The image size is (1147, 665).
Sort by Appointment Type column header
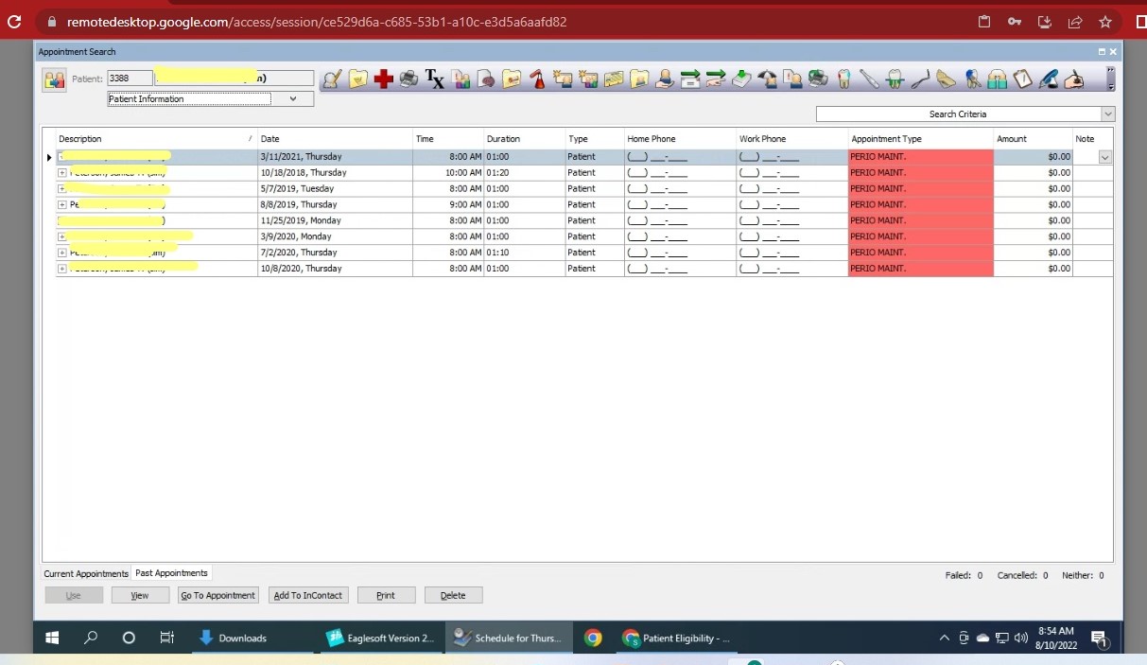click(920, 139)
